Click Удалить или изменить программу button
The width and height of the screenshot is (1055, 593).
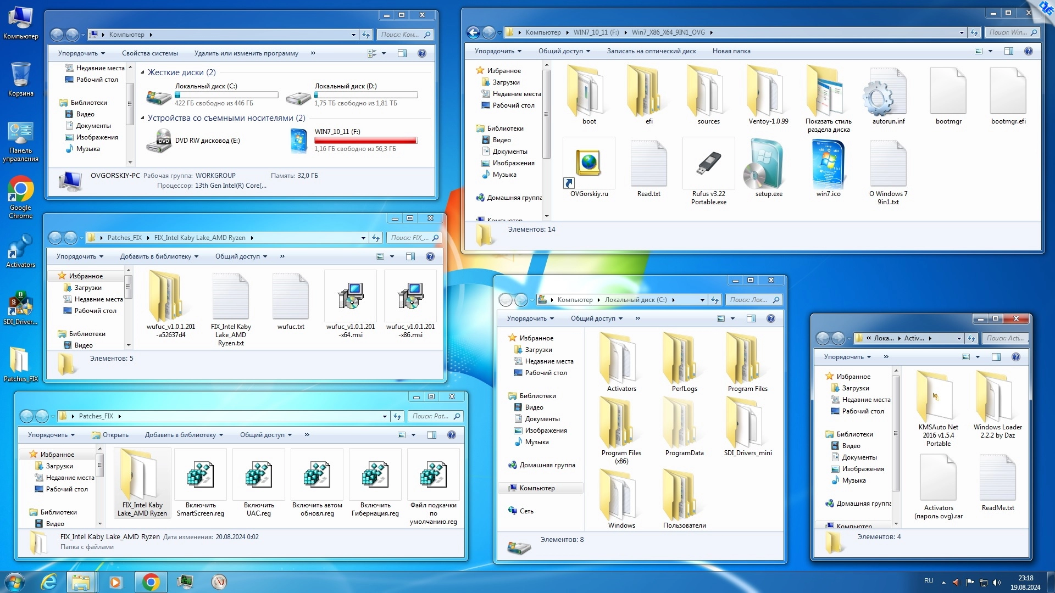pyautogui.click(x=246, y=53)
